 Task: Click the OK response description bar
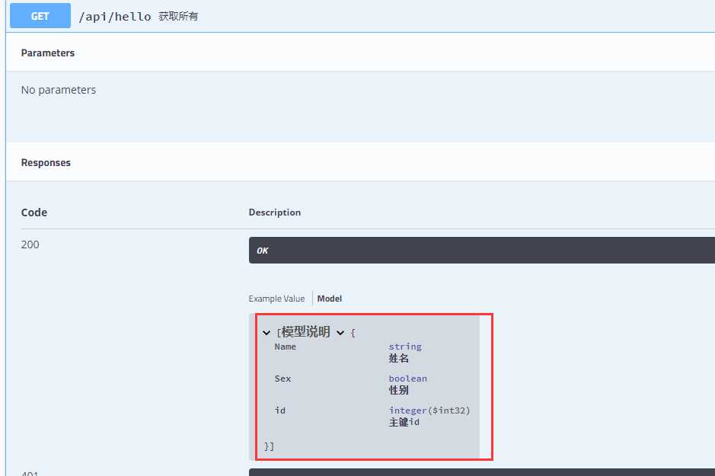(x=481, y=251)
